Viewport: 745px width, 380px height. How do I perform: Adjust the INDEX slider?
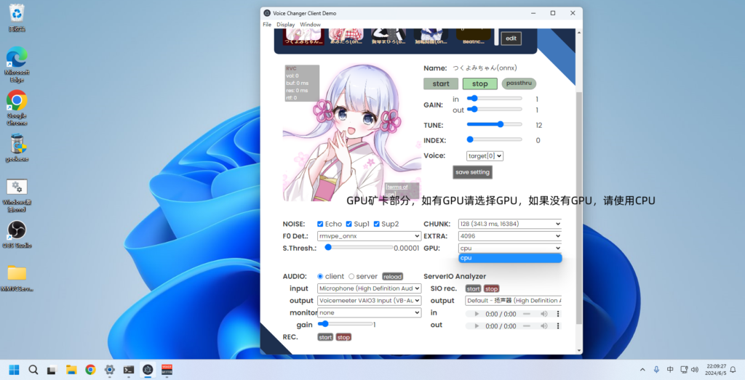[495, 140]
